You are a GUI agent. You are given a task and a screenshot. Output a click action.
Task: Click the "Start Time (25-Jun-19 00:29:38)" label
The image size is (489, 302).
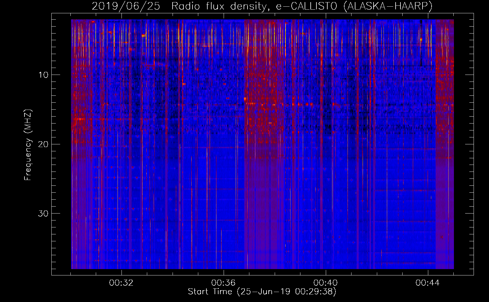pos(262,292)
